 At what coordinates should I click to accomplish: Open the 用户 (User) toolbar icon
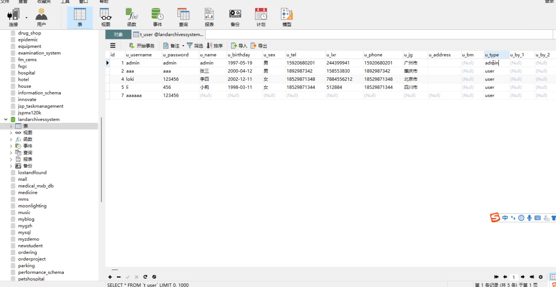[x=41, y=17]
